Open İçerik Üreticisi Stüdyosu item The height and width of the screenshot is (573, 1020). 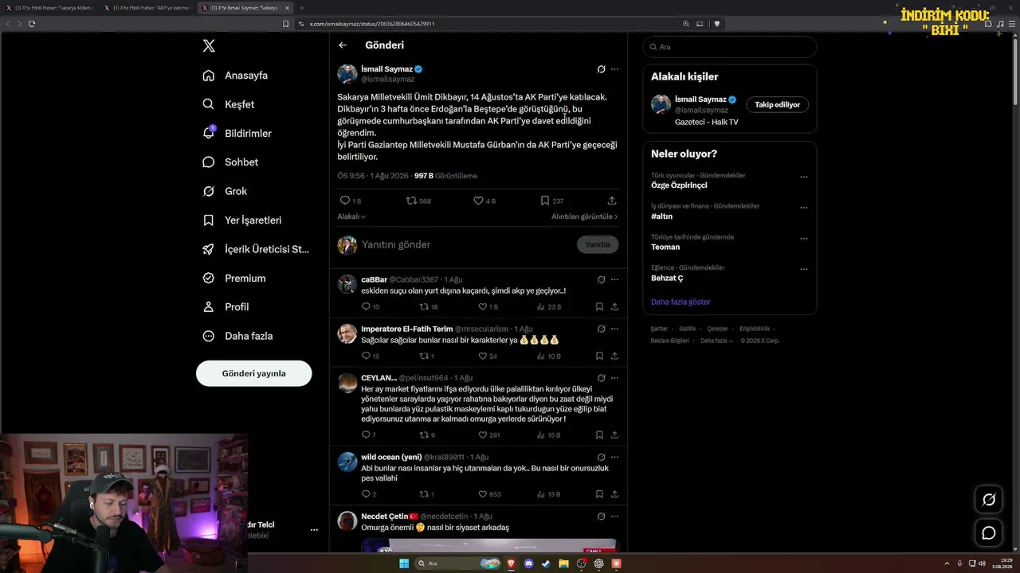[256, 249]
